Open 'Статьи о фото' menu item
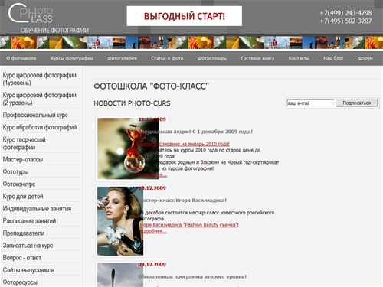This screenshot has height=287, width=383. (x=167, y=58)
